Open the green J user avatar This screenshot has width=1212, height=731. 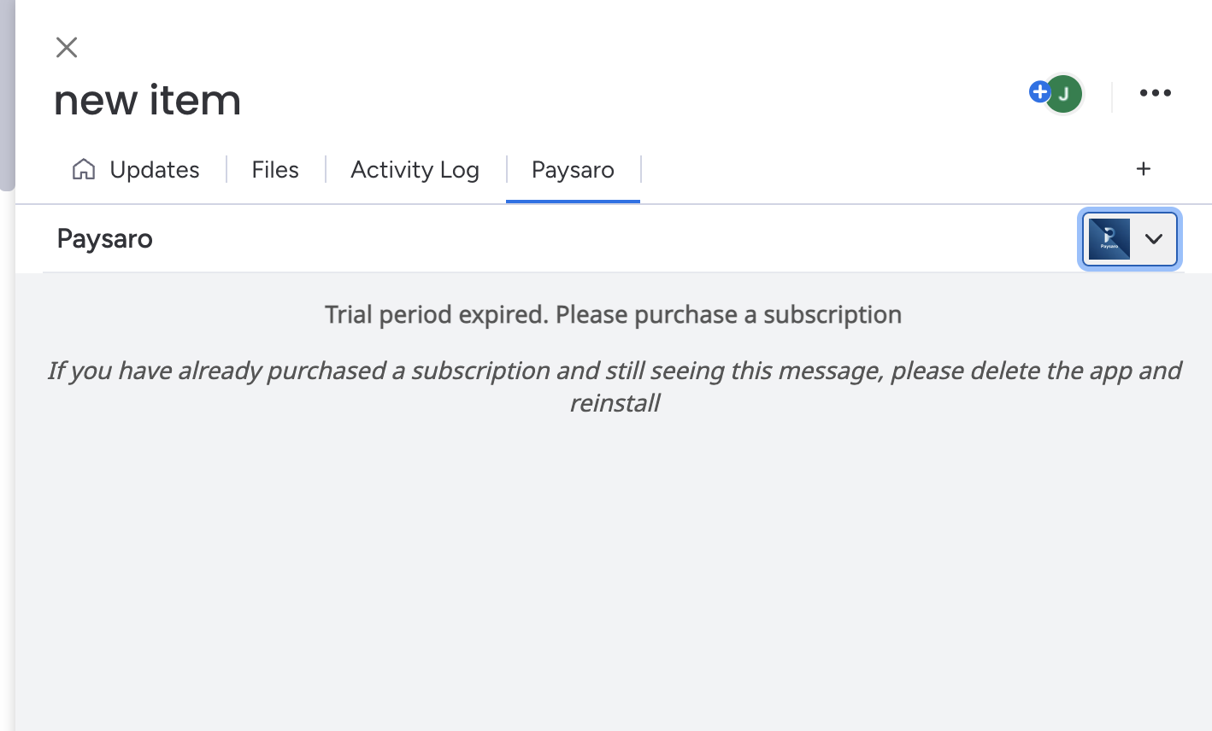coord(1064,94)
